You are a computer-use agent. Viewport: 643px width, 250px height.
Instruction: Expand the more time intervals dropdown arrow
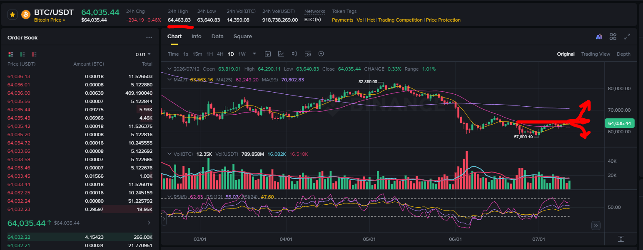[x=254, y=54]
